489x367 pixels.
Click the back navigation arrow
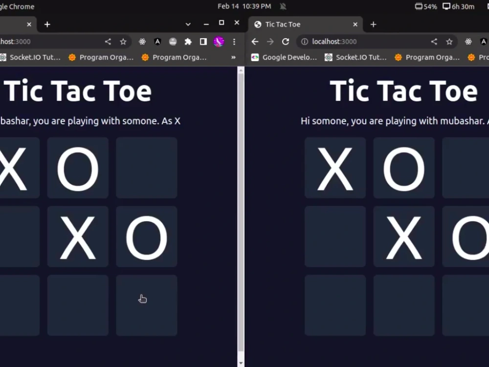[255, 42]
